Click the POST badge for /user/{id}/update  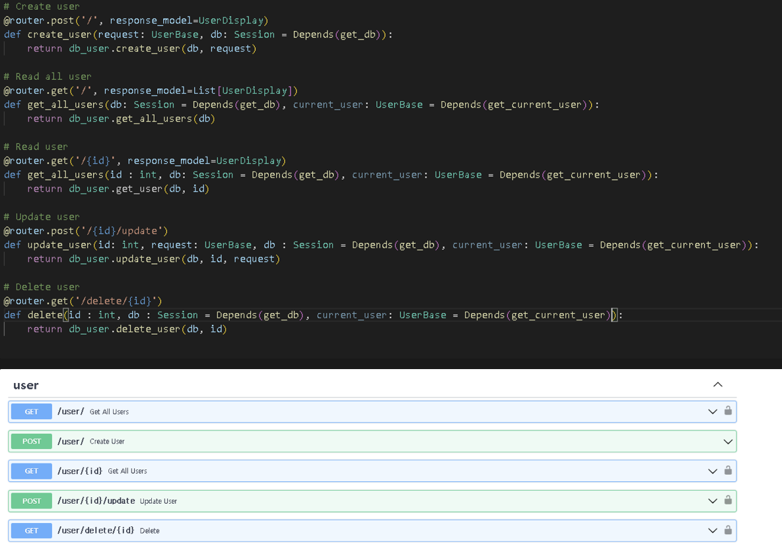click(x=32, y=500)
